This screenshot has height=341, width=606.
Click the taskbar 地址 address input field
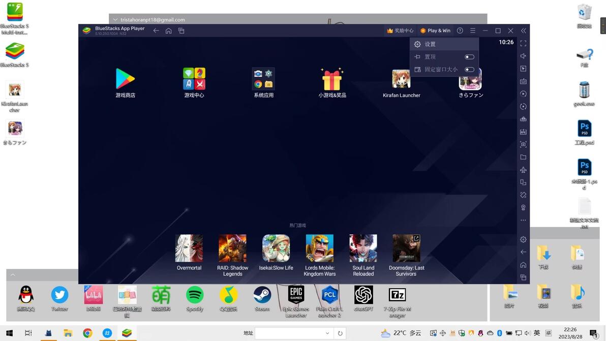click(288, 333)
